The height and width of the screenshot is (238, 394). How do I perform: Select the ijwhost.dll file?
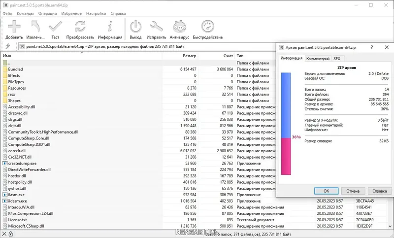tap(17, 189)
